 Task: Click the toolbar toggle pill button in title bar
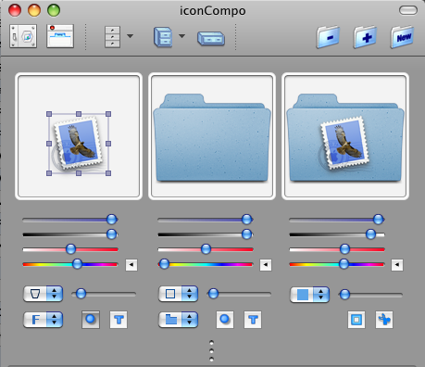click(408, 10)
